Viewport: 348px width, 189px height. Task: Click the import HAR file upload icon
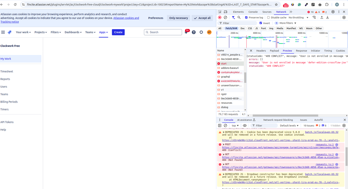coord(322,17)
